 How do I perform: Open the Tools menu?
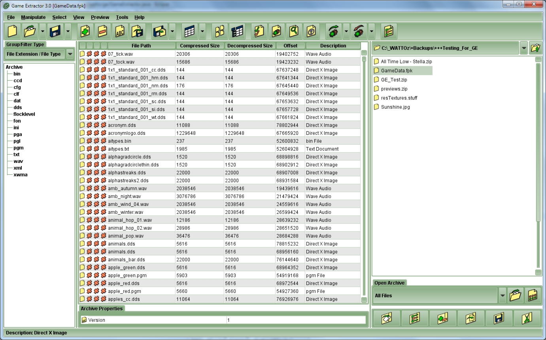(x=122, y=17)
